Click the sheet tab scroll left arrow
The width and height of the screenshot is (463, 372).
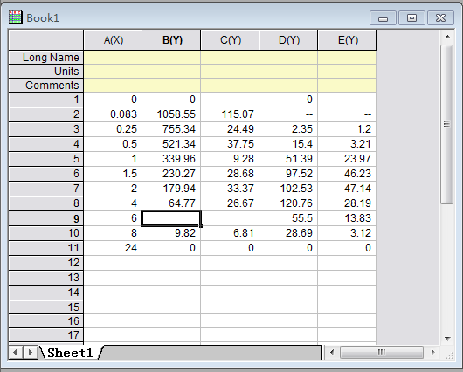pyautogui.click(x=16, y=352)
